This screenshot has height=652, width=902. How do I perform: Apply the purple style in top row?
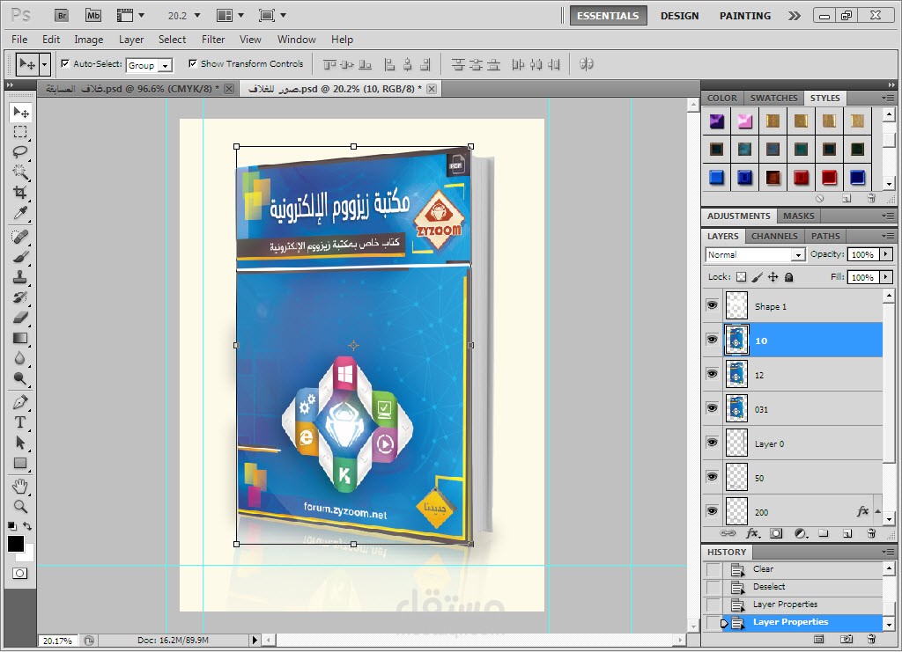716,121
